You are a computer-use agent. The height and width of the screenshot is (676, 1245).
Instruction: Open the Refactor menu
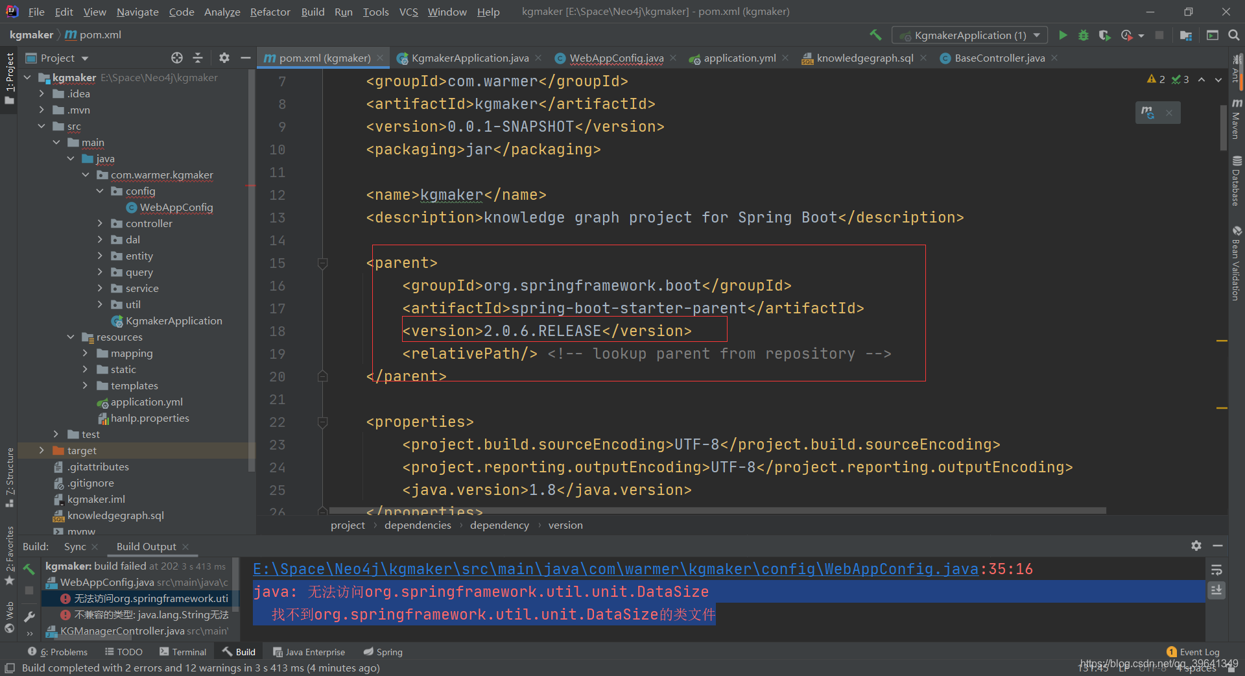coord(270,12)
